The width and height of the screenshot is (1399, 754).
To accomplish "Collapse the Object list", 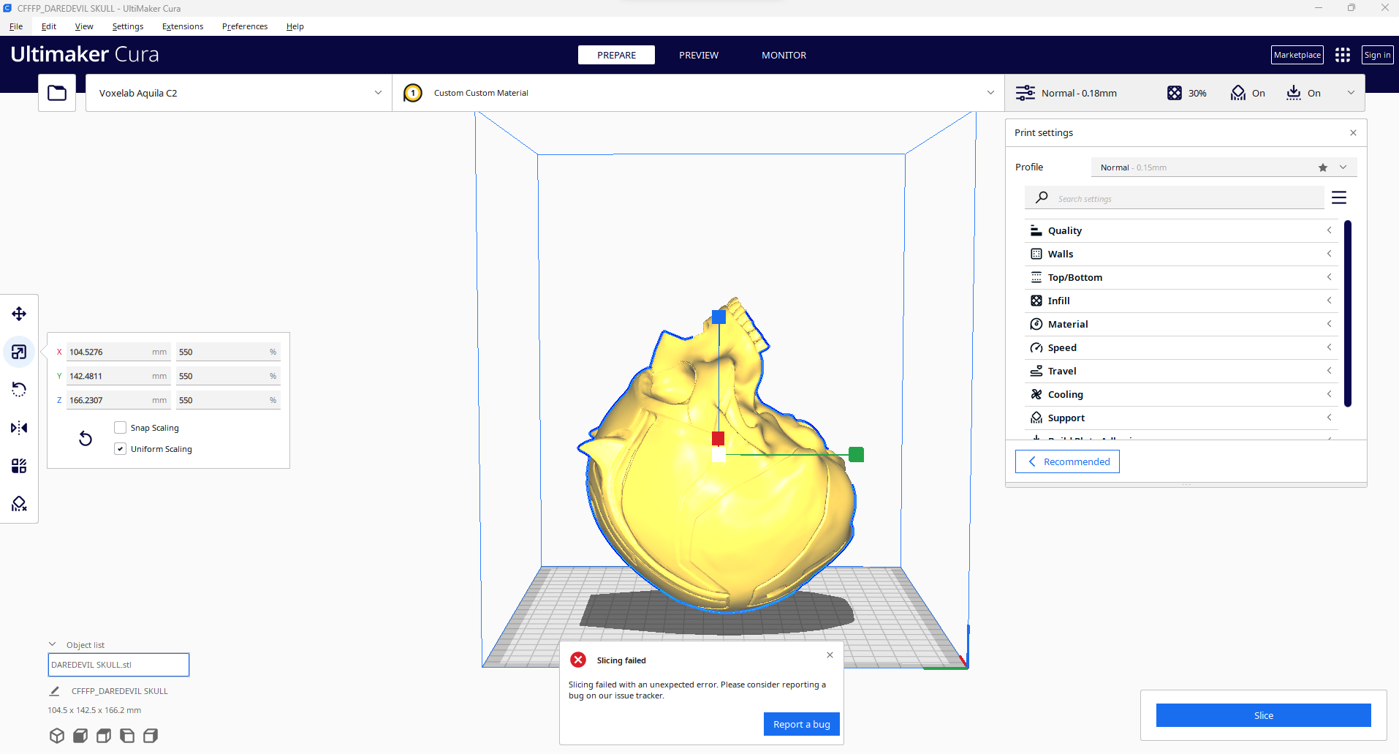I will [x=53, y=644].
